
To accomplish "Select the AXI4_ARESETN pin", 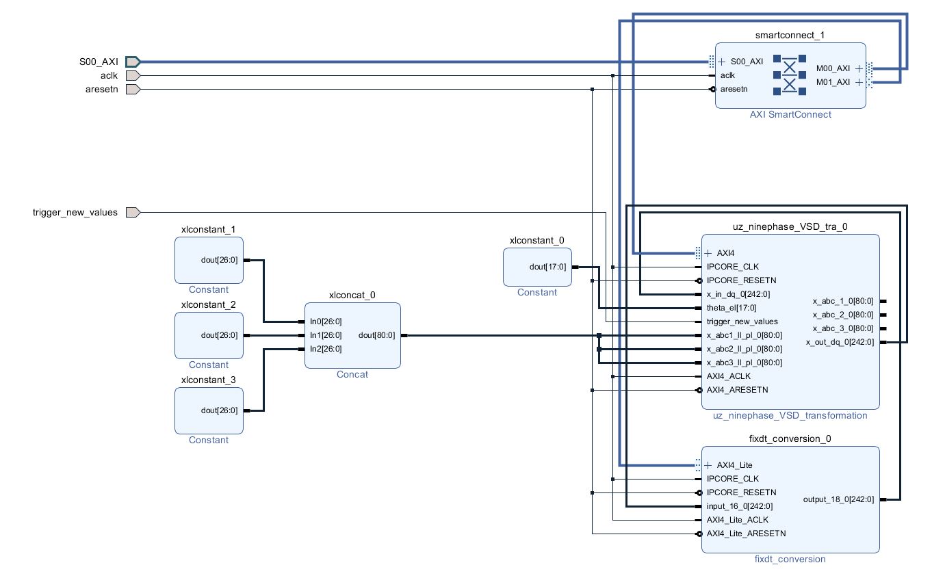I will 737,390.
